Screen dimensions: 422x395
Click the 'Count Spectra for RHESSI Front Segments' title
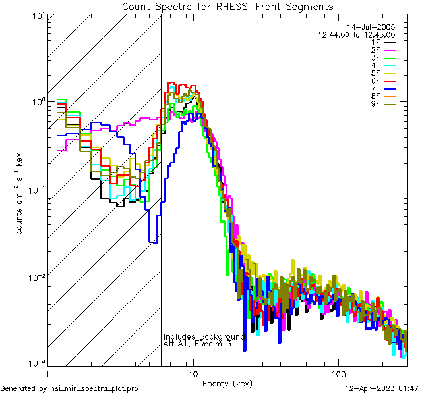(227, 7)
